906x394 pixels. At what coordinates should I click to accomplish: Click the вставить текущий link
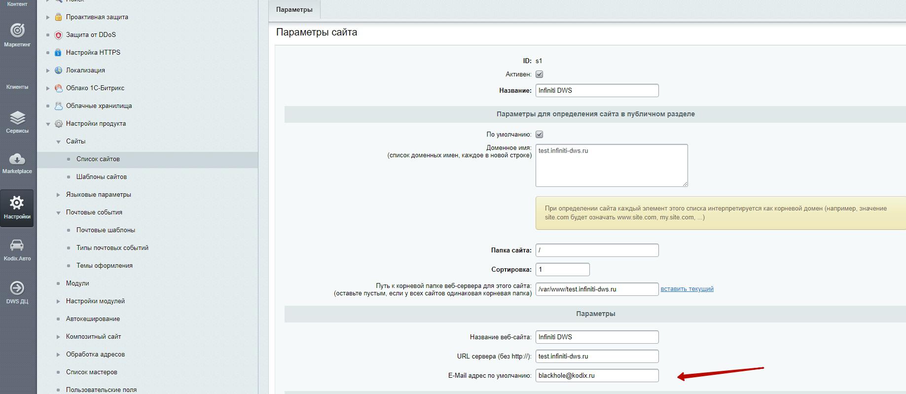point(687,289)
